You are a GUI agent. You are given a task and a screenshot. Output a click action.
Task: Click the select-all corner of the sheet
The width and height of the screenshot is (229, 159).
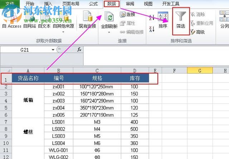click(6, 70)
